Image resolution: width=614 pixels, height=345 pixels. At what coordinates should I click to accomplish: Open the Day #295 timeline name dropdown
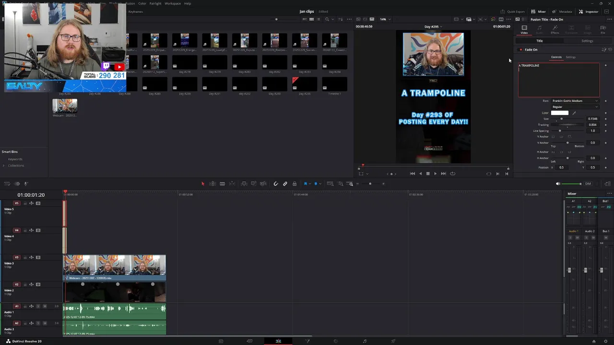click(433, 27)
